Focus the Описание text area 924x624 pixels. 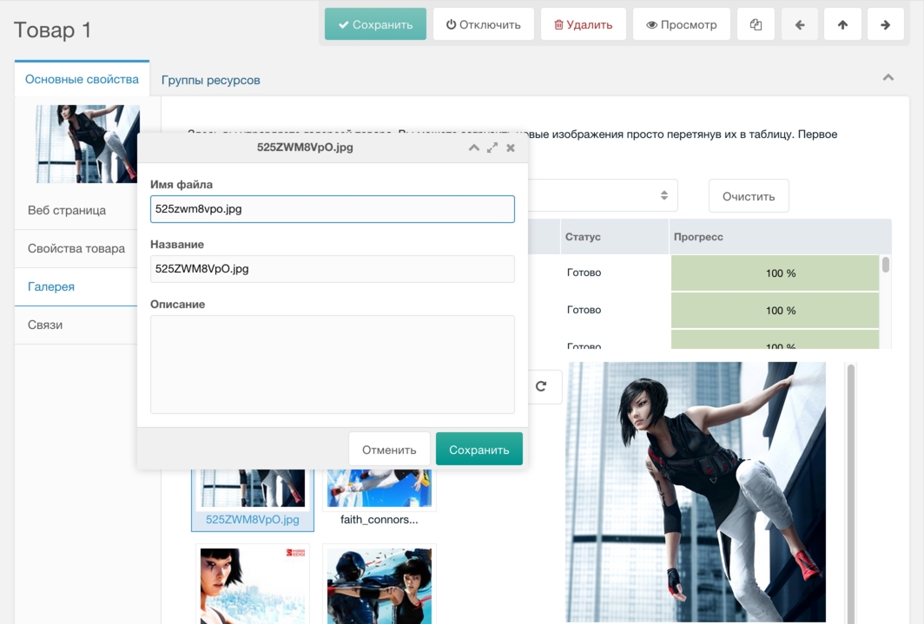point(332,364)
